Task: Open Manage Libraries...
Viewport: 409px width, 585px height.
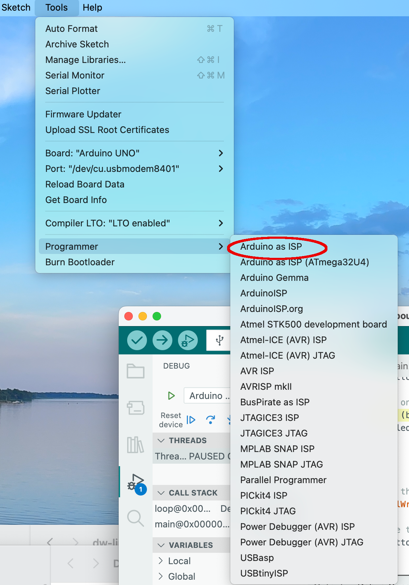Action: click(x=135, y=60)
